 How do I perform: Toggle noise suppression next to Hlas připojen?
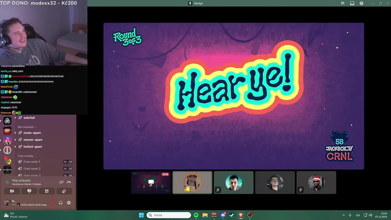(x=61, y=182)
